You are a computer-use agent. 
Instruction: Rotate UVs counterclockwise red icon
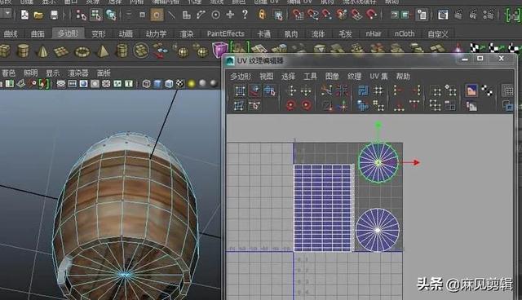(x=291, y=105)
